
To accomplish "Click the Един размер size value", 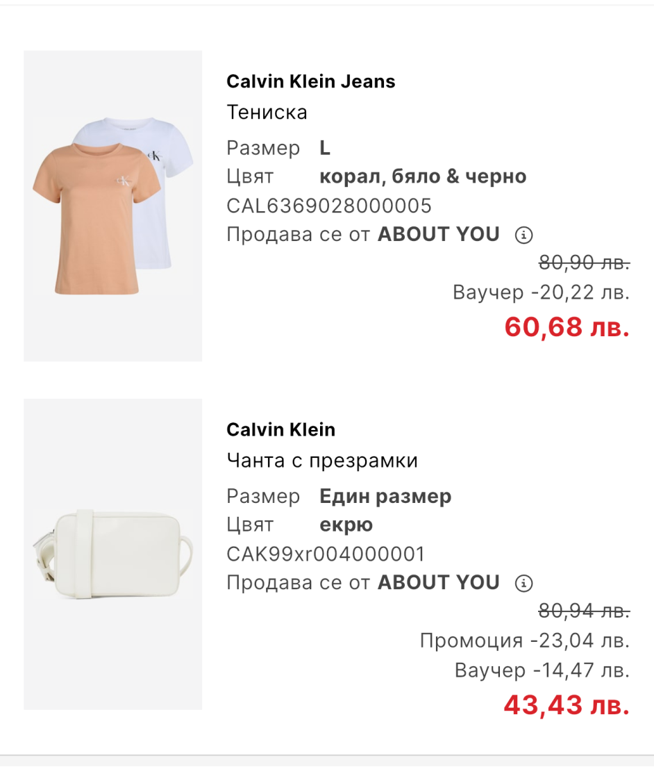I will tap(385, 497).
